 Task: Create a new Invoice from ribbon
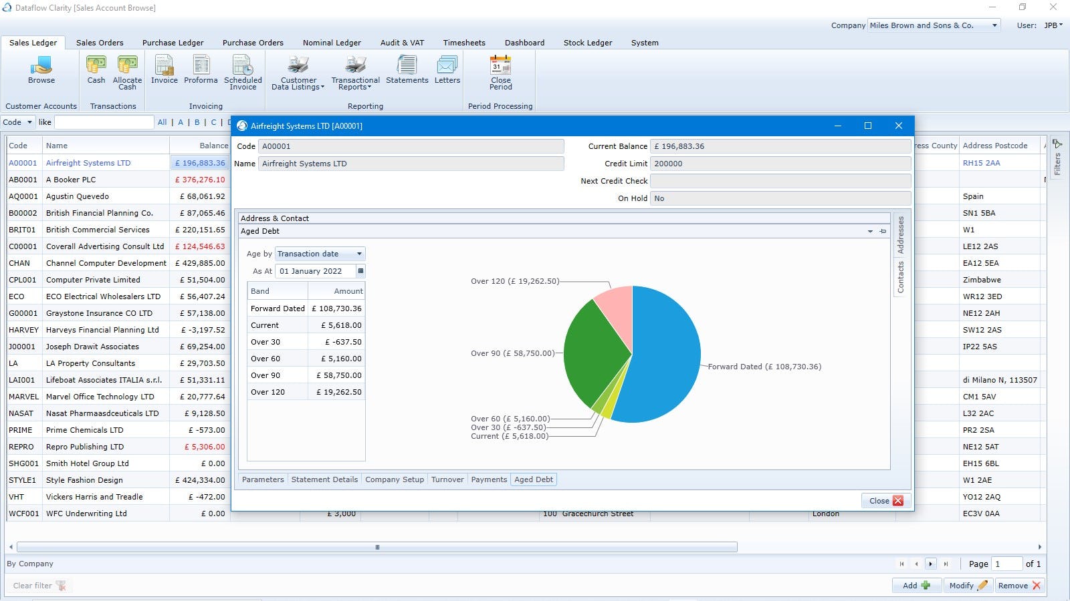click(x=164, y=69)
